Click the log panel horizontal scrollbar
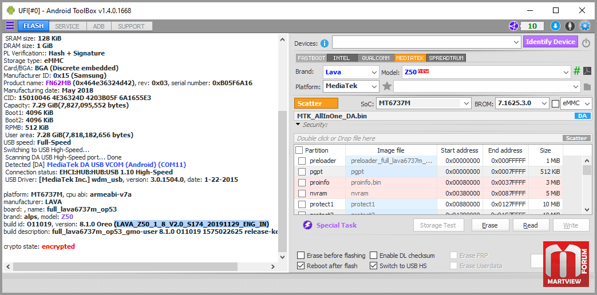This screenshot has width=597, height=295. (x=139, y=266)
